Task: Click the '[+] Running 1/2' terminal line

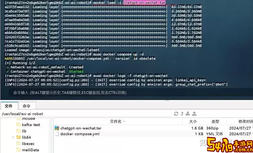Action: pos(20,63)
